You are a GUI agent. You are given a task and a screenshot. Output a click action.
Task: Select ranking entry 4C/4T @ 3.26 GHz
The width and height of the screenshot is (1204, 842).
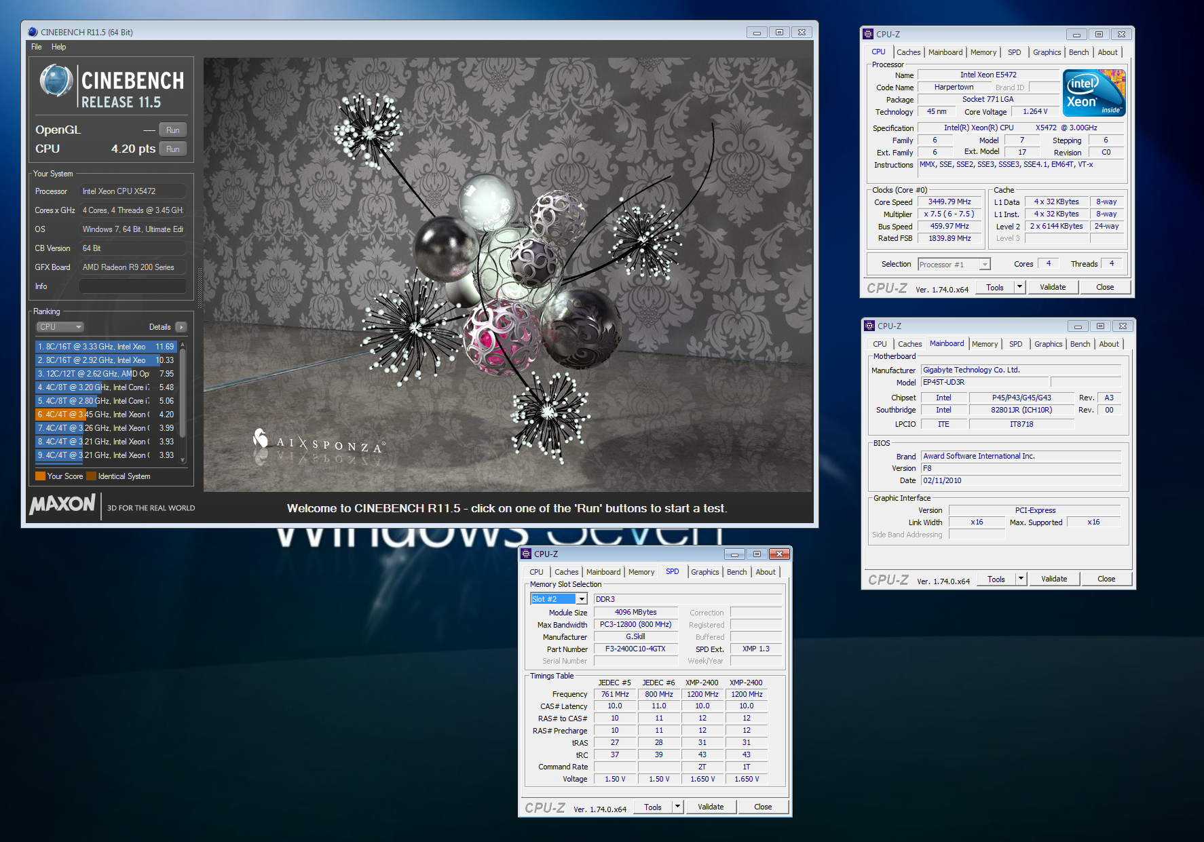pyautogui.click(x=106, y=428)
